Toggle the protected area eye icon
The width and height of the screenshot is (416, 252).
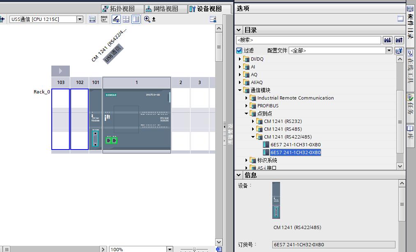point(116,19)
